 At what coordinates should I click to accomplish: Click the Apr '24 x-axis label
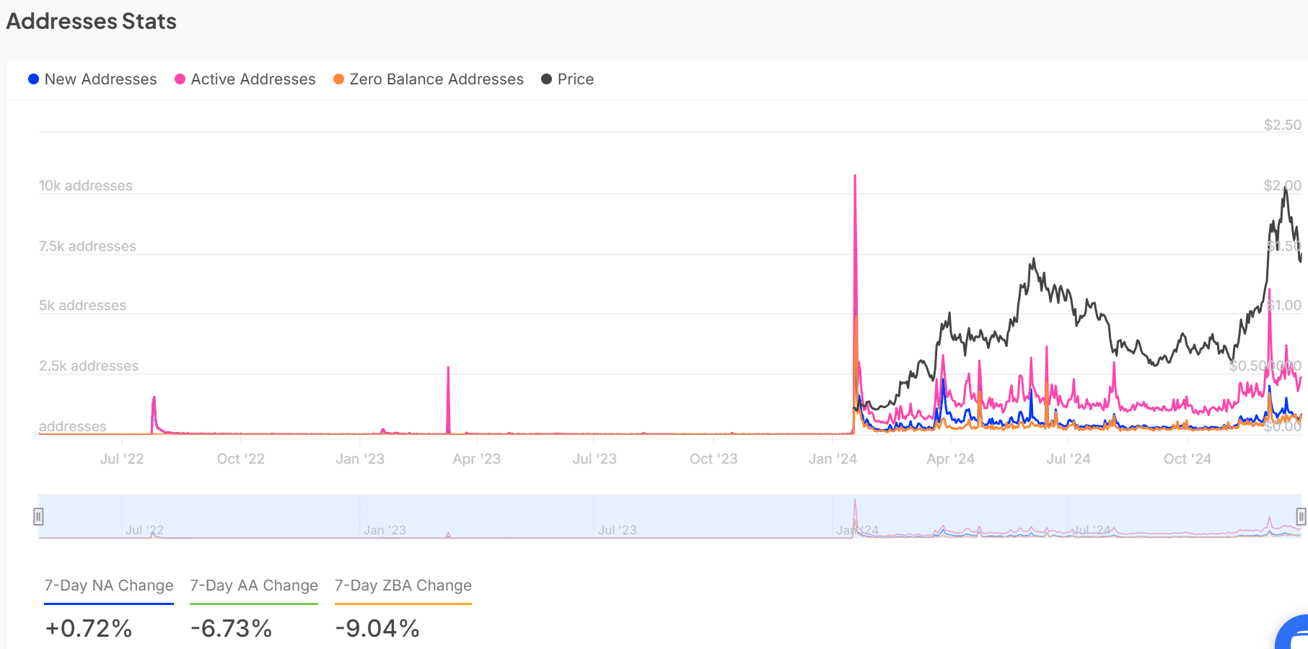951,459
